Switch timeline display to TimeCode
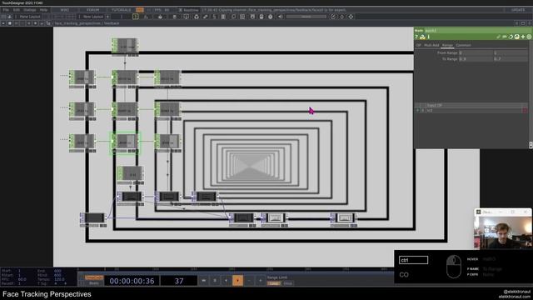533x300 pixels. click(x=94, y=277)
